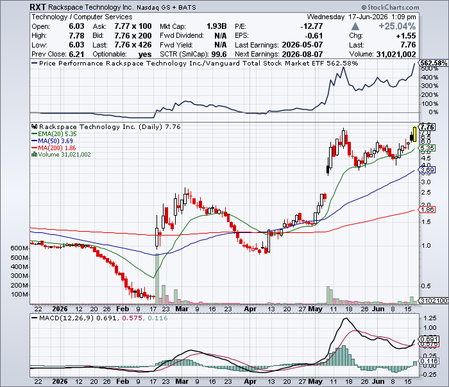Click the MACD(12,26,9) 0.691 legend label
This screenshot has width=449, height=387.
(74, 318)
